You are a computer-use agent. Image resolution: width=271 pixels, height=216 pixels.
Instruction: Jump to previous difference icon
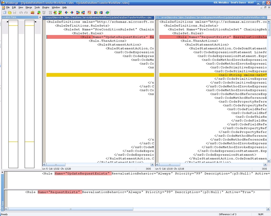coord(44,12)
